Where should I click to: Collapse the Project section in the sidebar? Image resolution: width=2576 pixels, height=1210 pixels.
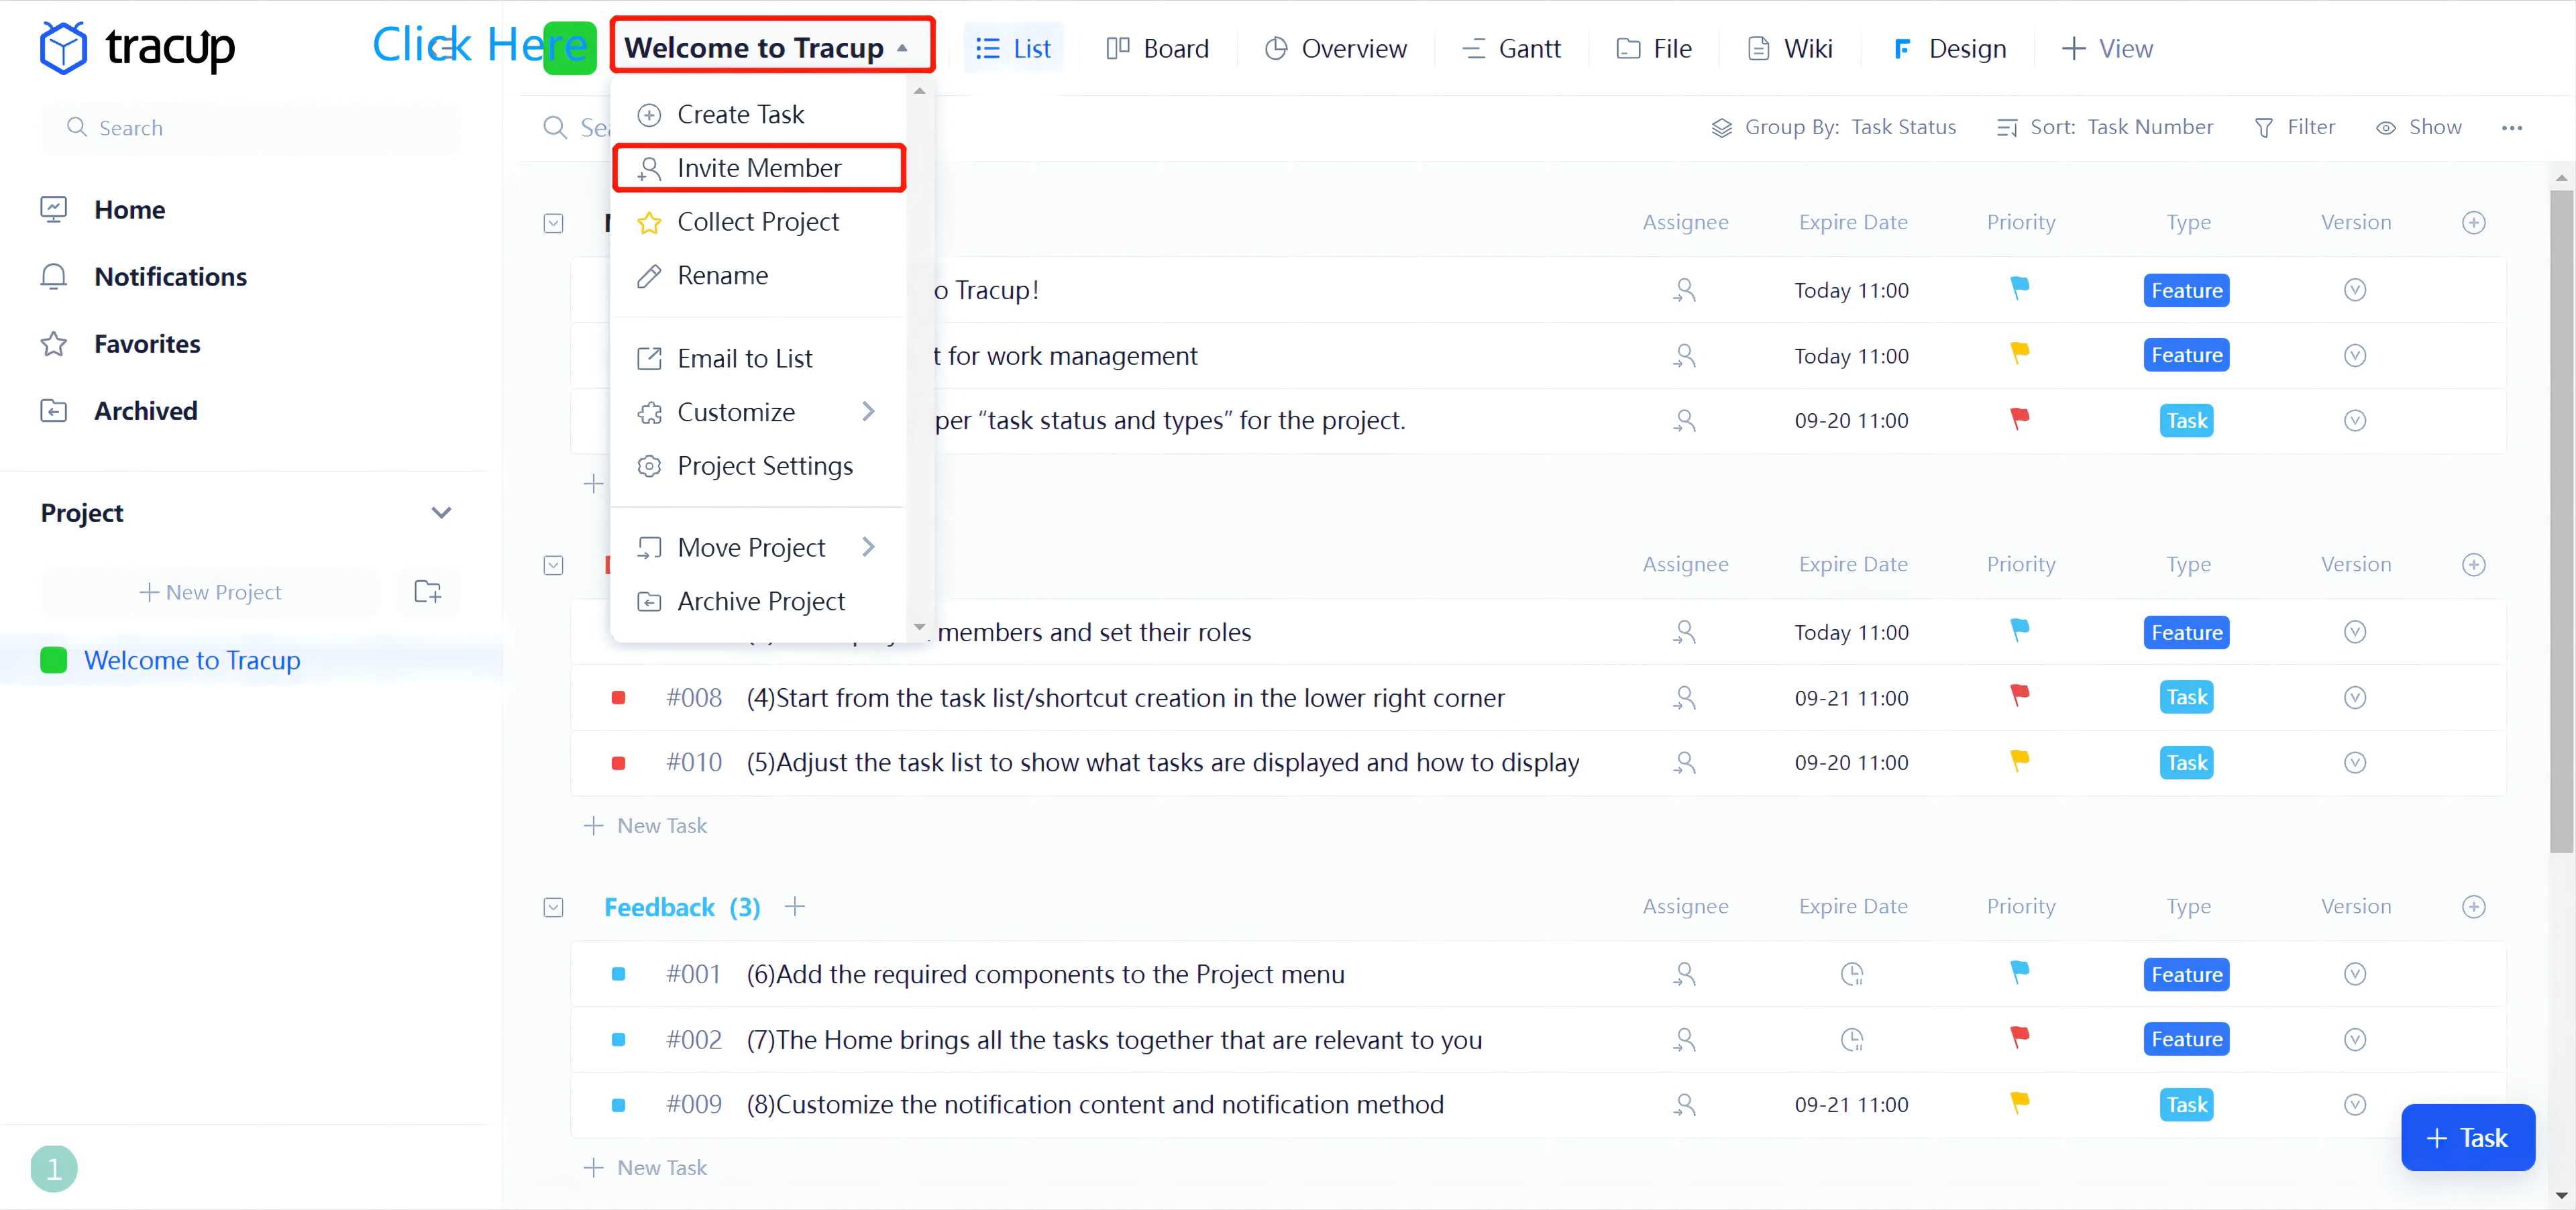tap(440, 512)
